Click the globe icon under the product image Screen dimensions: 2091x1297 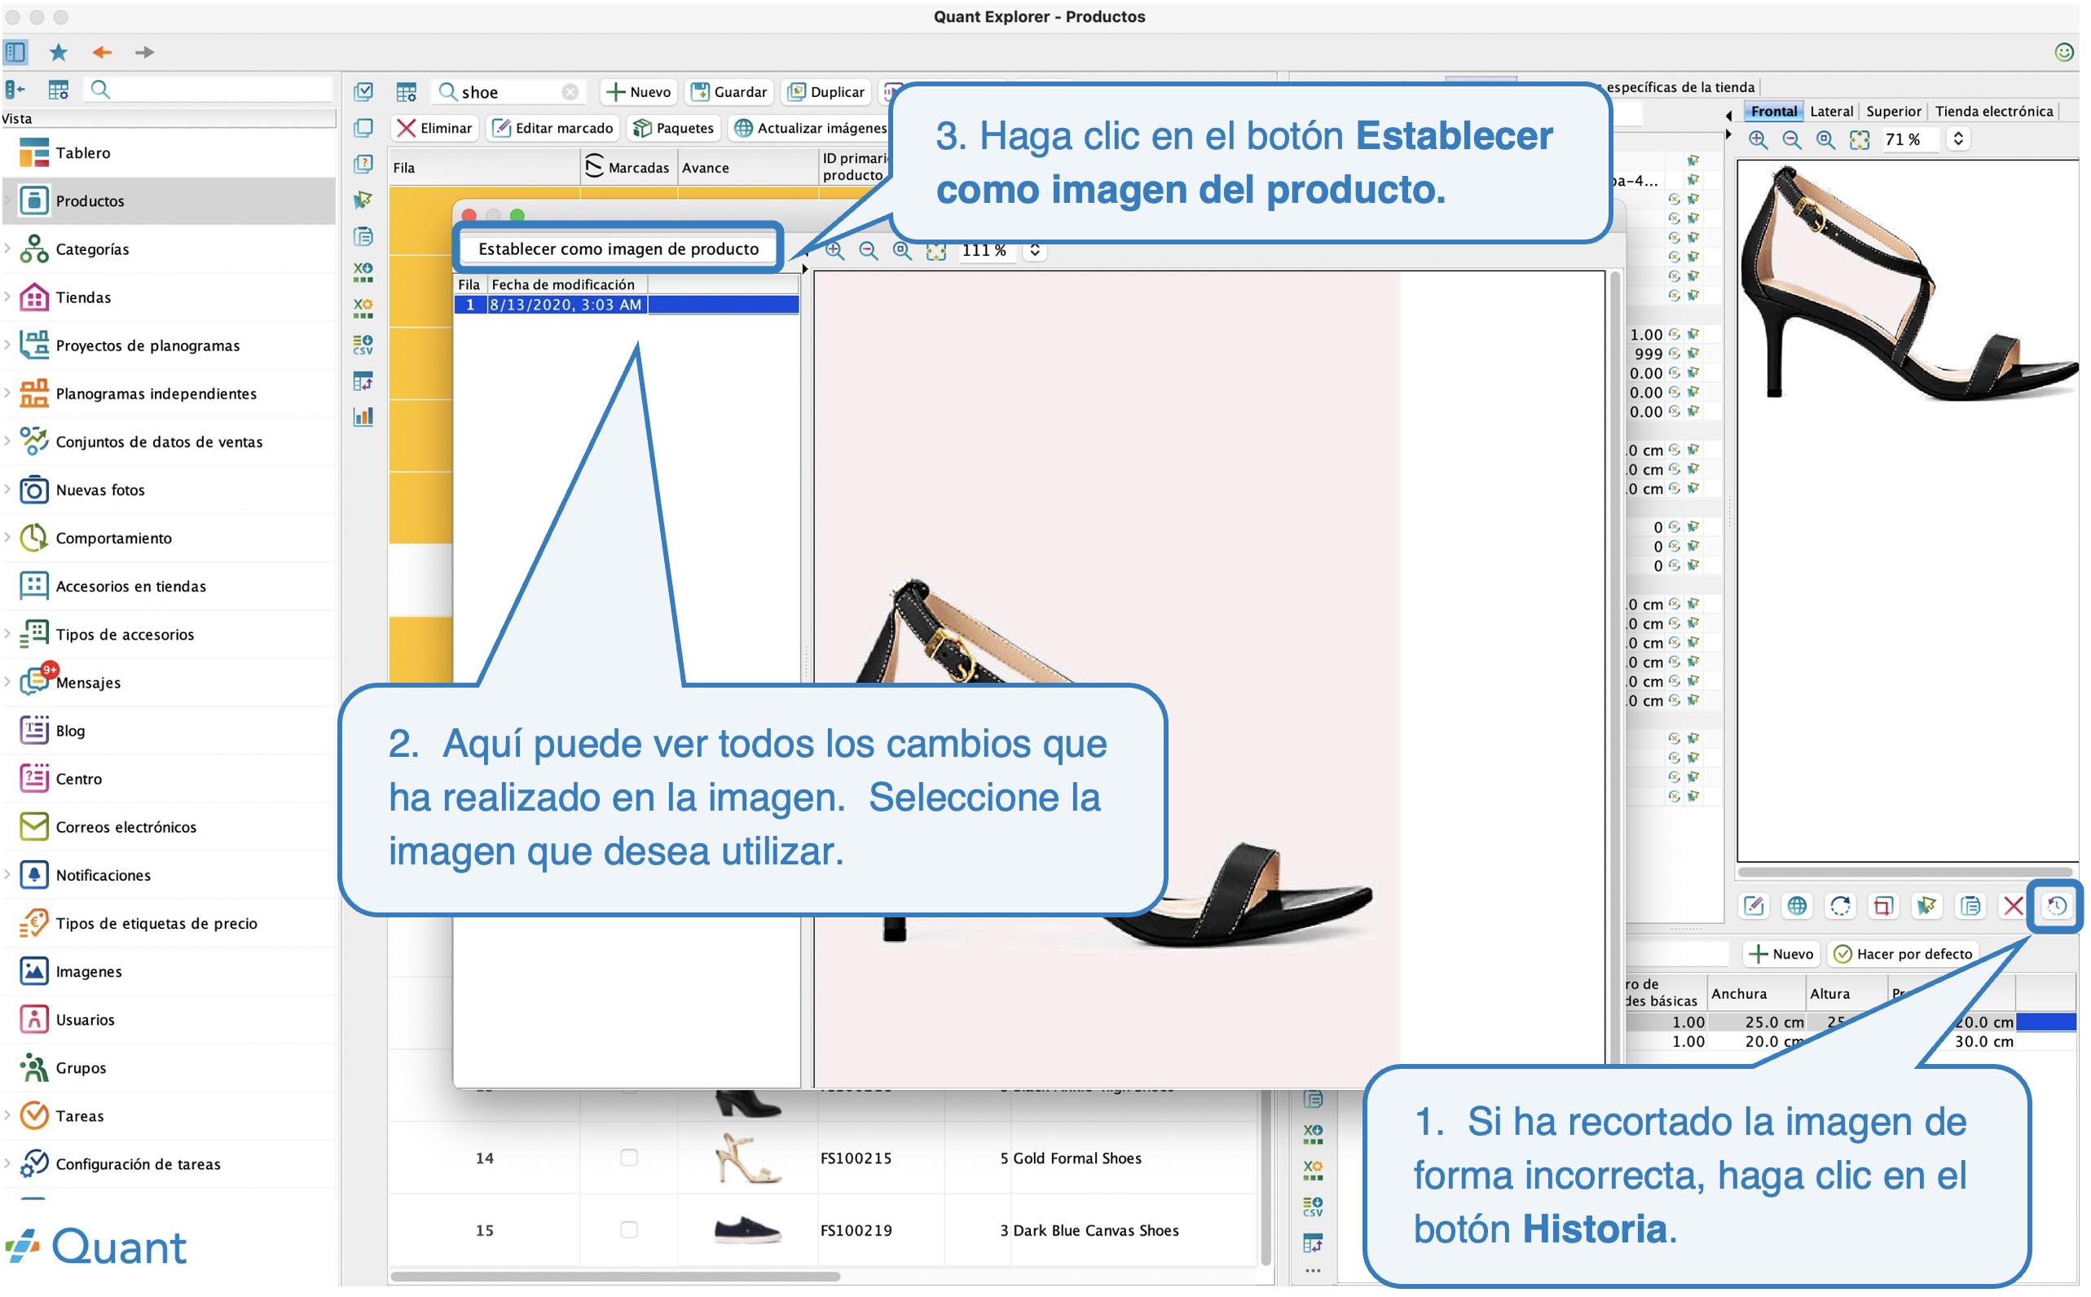[x=1796, y=905]
